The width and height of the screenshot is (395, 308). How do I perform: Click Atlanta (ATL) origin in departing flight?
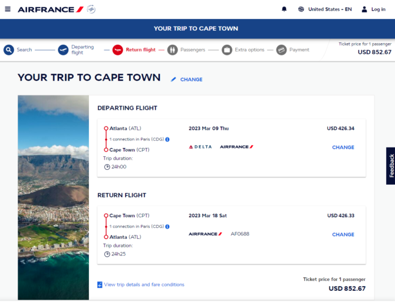tap(125, 128)
